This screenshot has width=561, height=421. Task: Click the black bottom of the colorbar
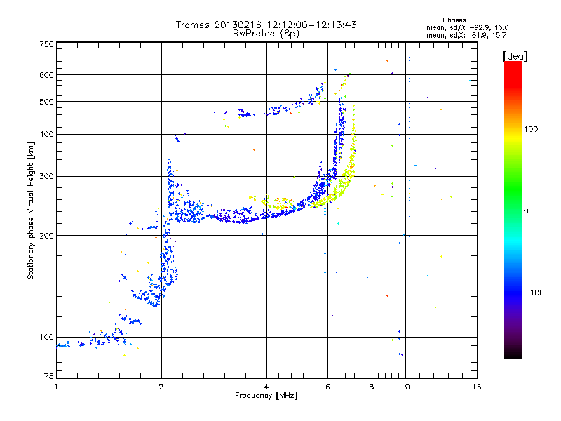[x=513, y=353]
